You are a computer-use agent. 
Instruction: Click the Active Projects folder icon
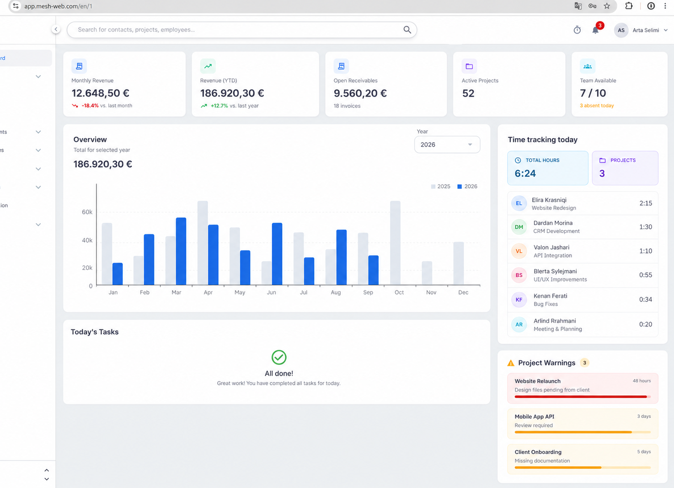click(469, 66)
